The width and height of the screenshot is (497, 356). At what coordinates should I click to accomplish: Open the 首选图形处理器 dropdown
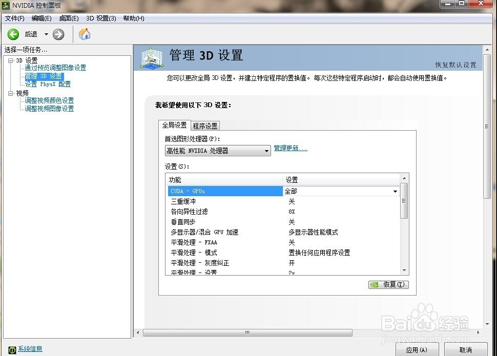pyautogui.click(x=218, y=151)
